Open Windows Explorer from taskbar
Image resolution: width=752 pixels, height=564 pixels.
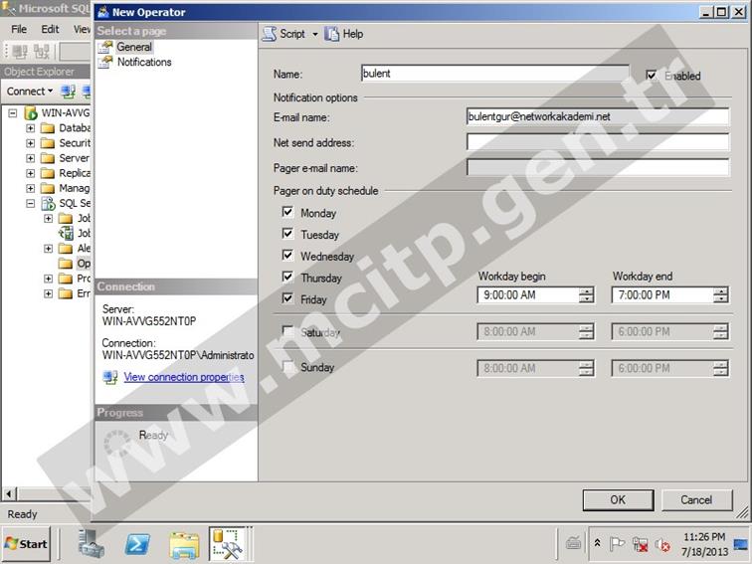(x=184, y=545)
